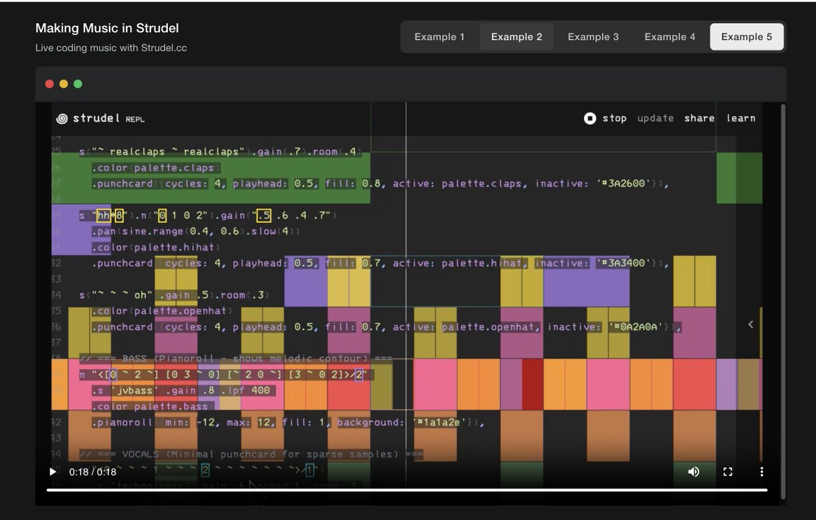Select the Example 4 tab
Image resolution: width=816 pixels, height=520 pixels.
pyautogui.click(x=670, y=37)
